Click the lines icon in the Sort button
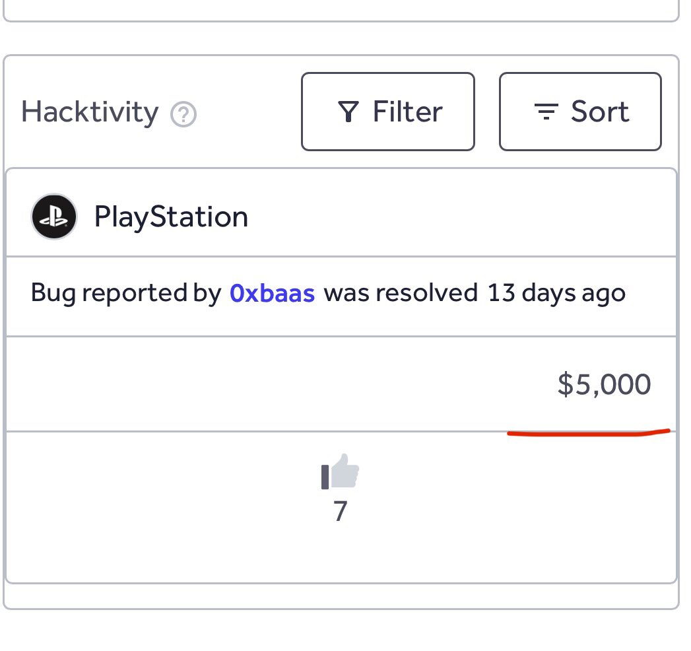The image size is (691, 651). coord(546,112)
